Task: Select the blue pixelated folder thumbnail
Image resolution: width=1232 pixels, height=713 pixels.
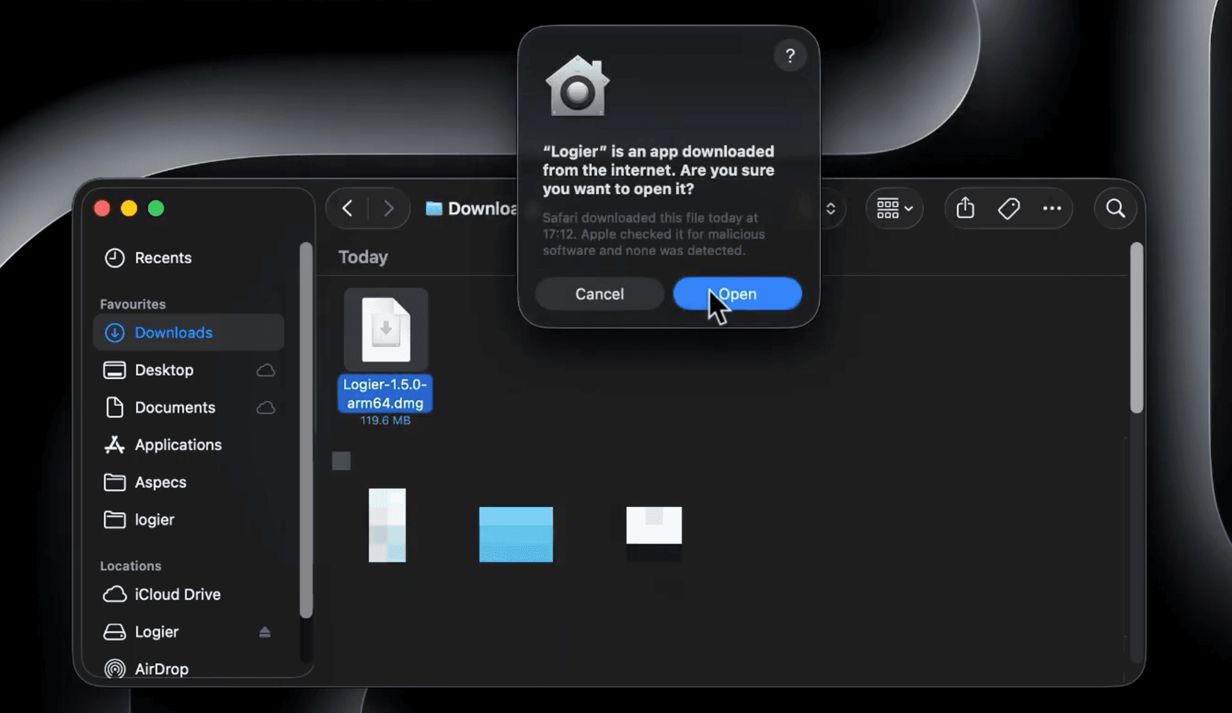Action: 516,535
